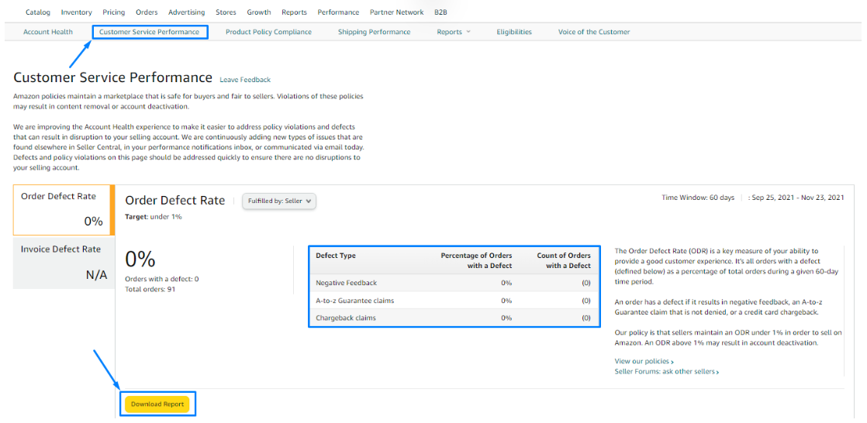Expand the Reports dropdown in sub-navigation
The height and width of the screenshot is (423, 867).
tap(454, 32)
